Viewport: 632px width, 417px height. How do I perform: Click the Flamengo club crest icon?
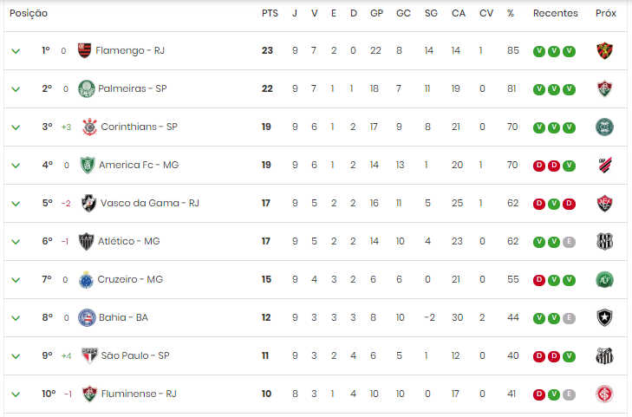click(x=84, y=51)
